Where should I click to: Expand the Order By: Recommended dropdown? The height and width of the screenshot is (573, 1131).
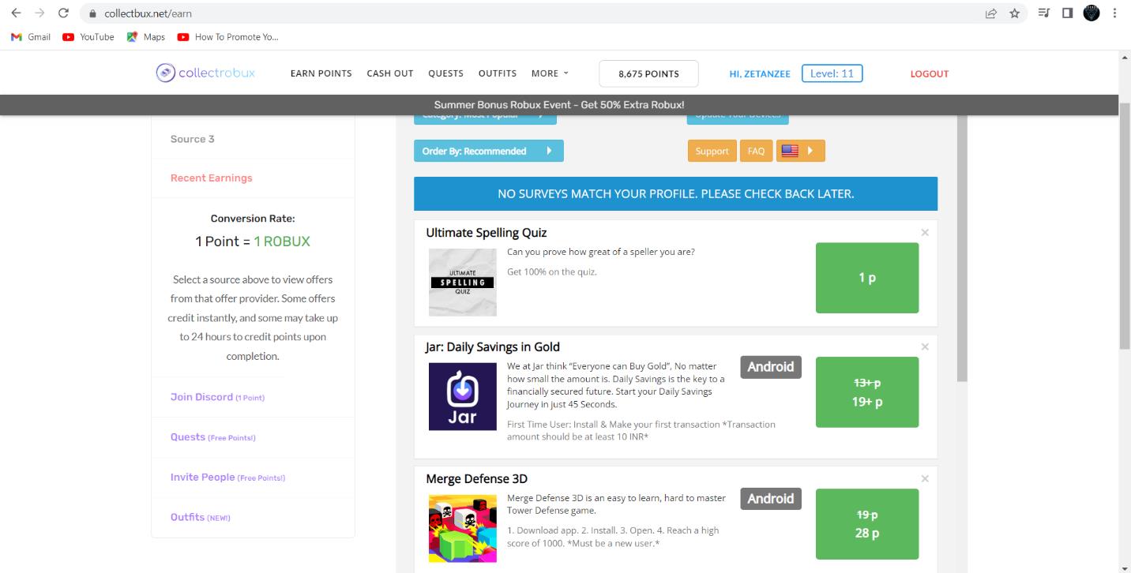488,151
